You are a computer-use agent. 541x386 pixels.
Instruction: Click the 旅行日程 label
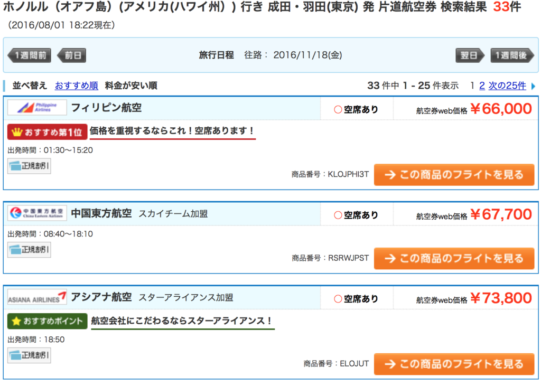pyautogui.click(x=216, y=55)
